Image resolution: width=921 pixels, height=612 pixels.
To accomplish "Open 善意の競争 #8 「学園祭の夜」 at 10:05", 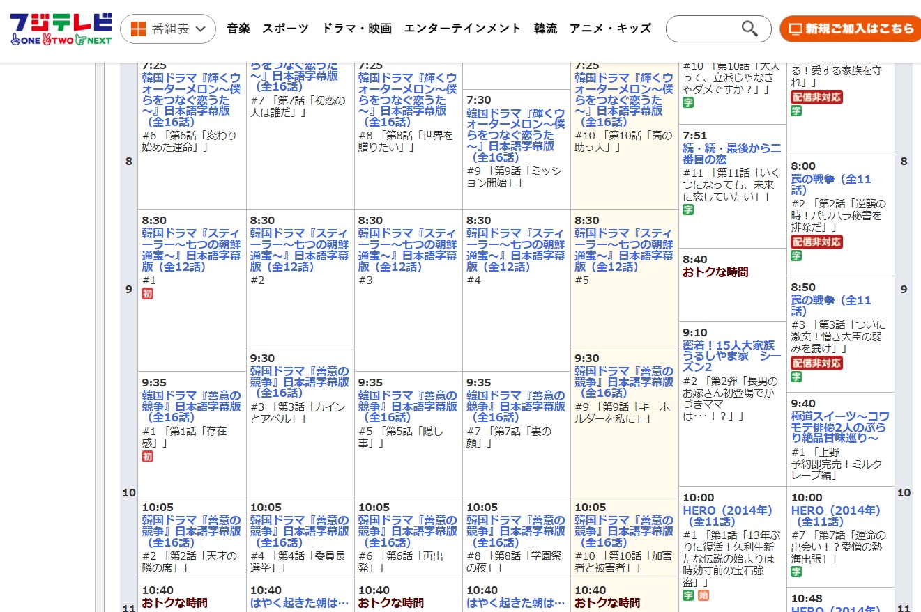I will coord(515,531).
